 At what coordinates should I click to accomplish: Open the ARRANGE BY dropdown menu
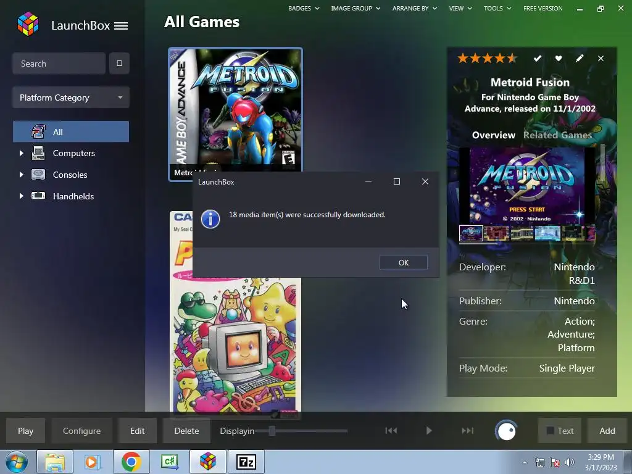coord(415,8)
